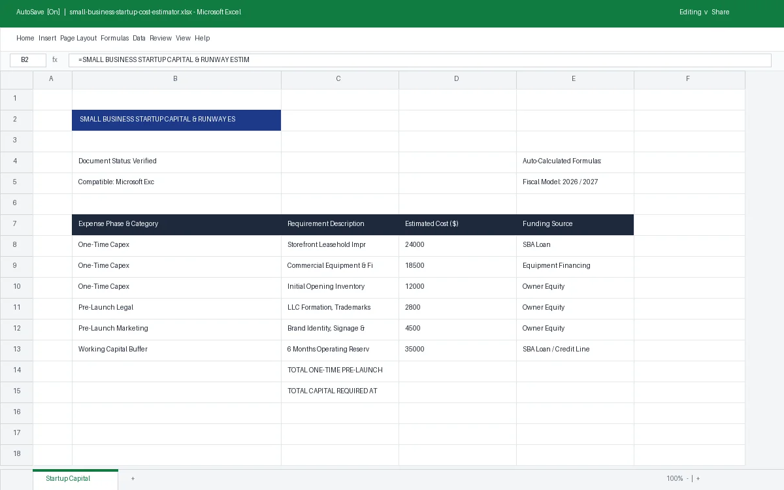Click the TOTAL ONE-TIME PRE-LAUNCH cell
The width and height of the screenshot is (784, 490).
(340, 371)
